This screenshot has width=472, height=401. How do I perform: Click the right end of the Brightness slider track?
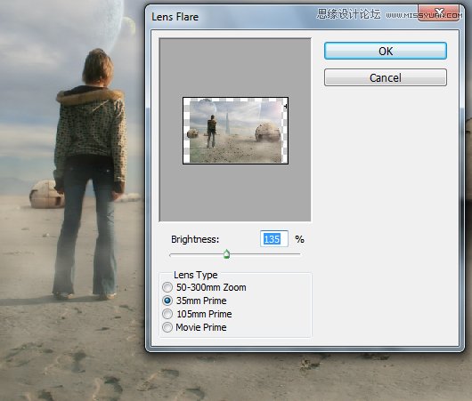pos(299,254)
